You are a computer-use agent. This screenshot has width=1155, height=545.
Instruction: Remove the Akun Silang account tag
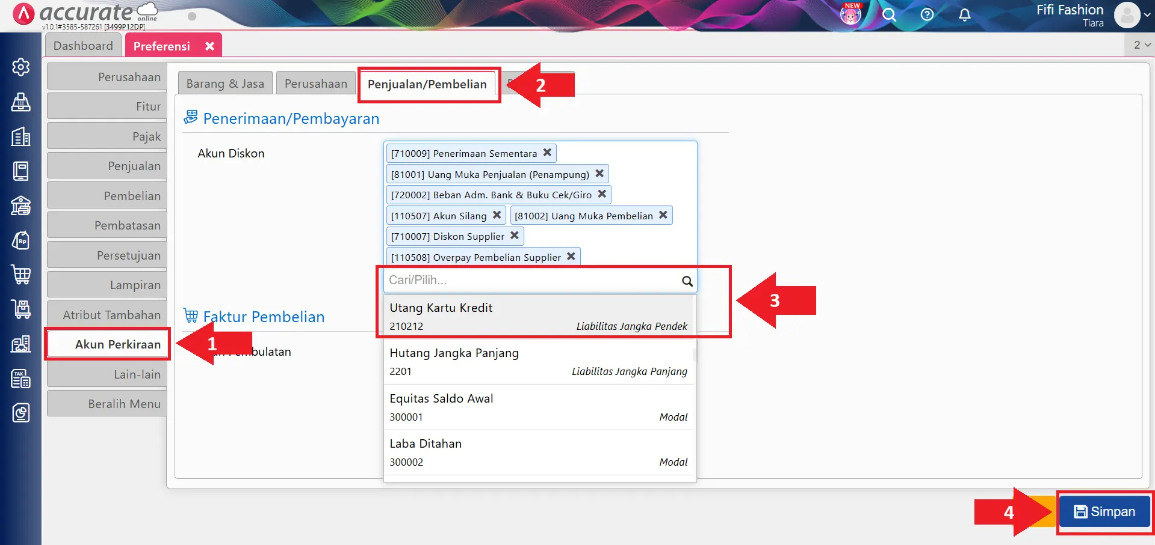coord(497,215)
